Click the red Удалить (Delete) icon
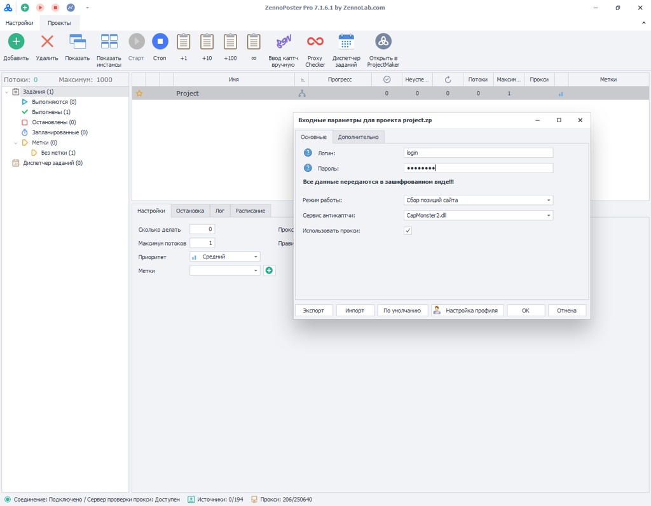This screenshot has width=651, height=506. 47,42
